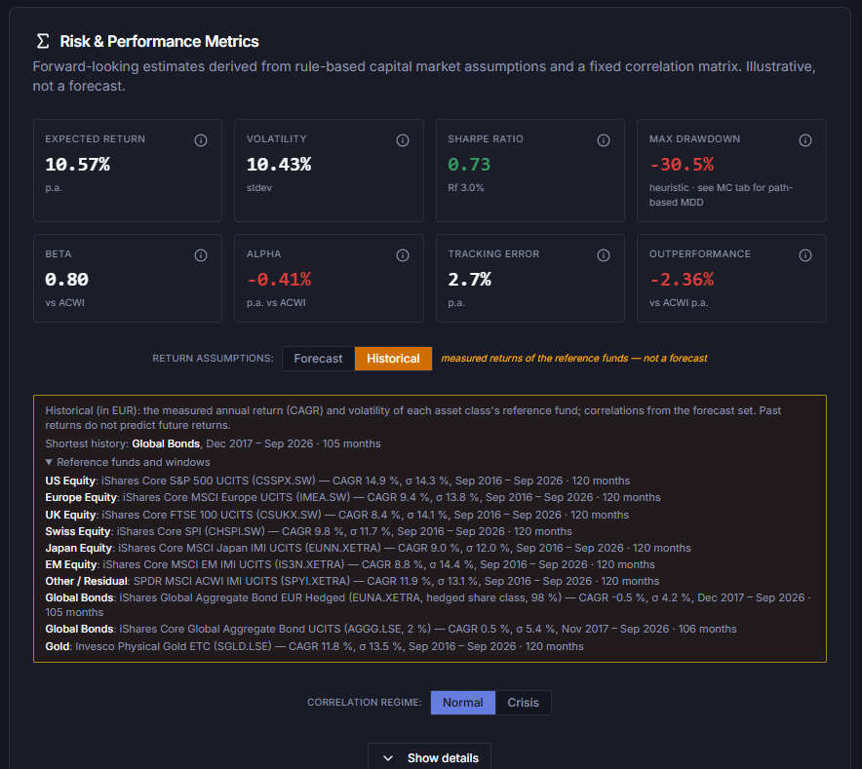Click the -30.5% max drawdown value
This screenshot has height=769, width=862.
(x=682, y=165)
